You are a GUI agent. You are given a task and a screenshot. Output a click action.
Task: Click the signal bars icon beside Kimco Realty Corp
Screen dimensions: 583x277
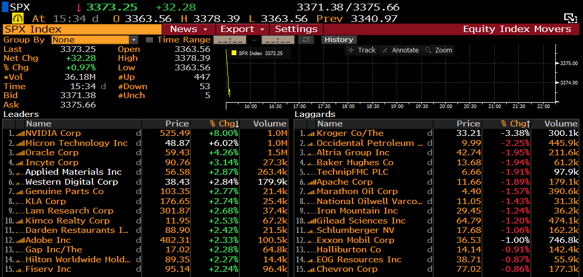tap(20, 220)
